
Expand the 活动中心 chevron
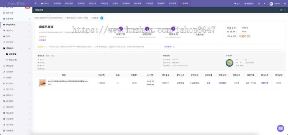(29, 31)
